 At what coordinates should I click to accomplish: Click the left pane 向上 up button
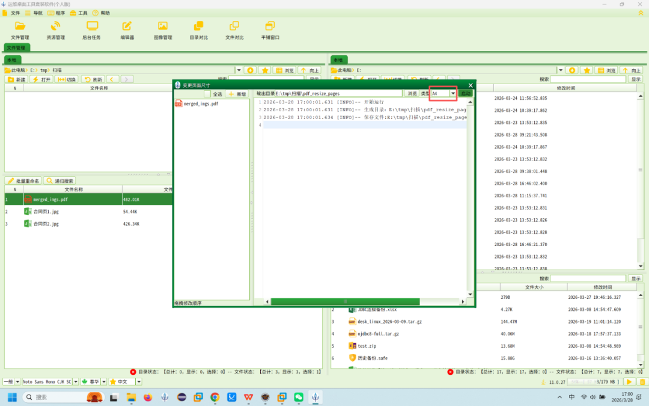tap(310, 70)
